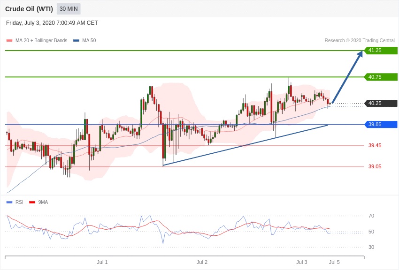Image resolution: width=399 pixels, height=270 pixels.
Task: Select the 39.05 red support label
Action: coord(375,166)
